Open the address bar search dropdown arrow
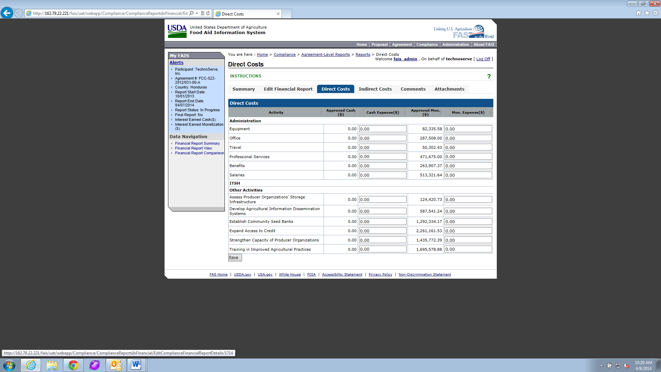This screenshot has height=372, width=661. point(197,13)
